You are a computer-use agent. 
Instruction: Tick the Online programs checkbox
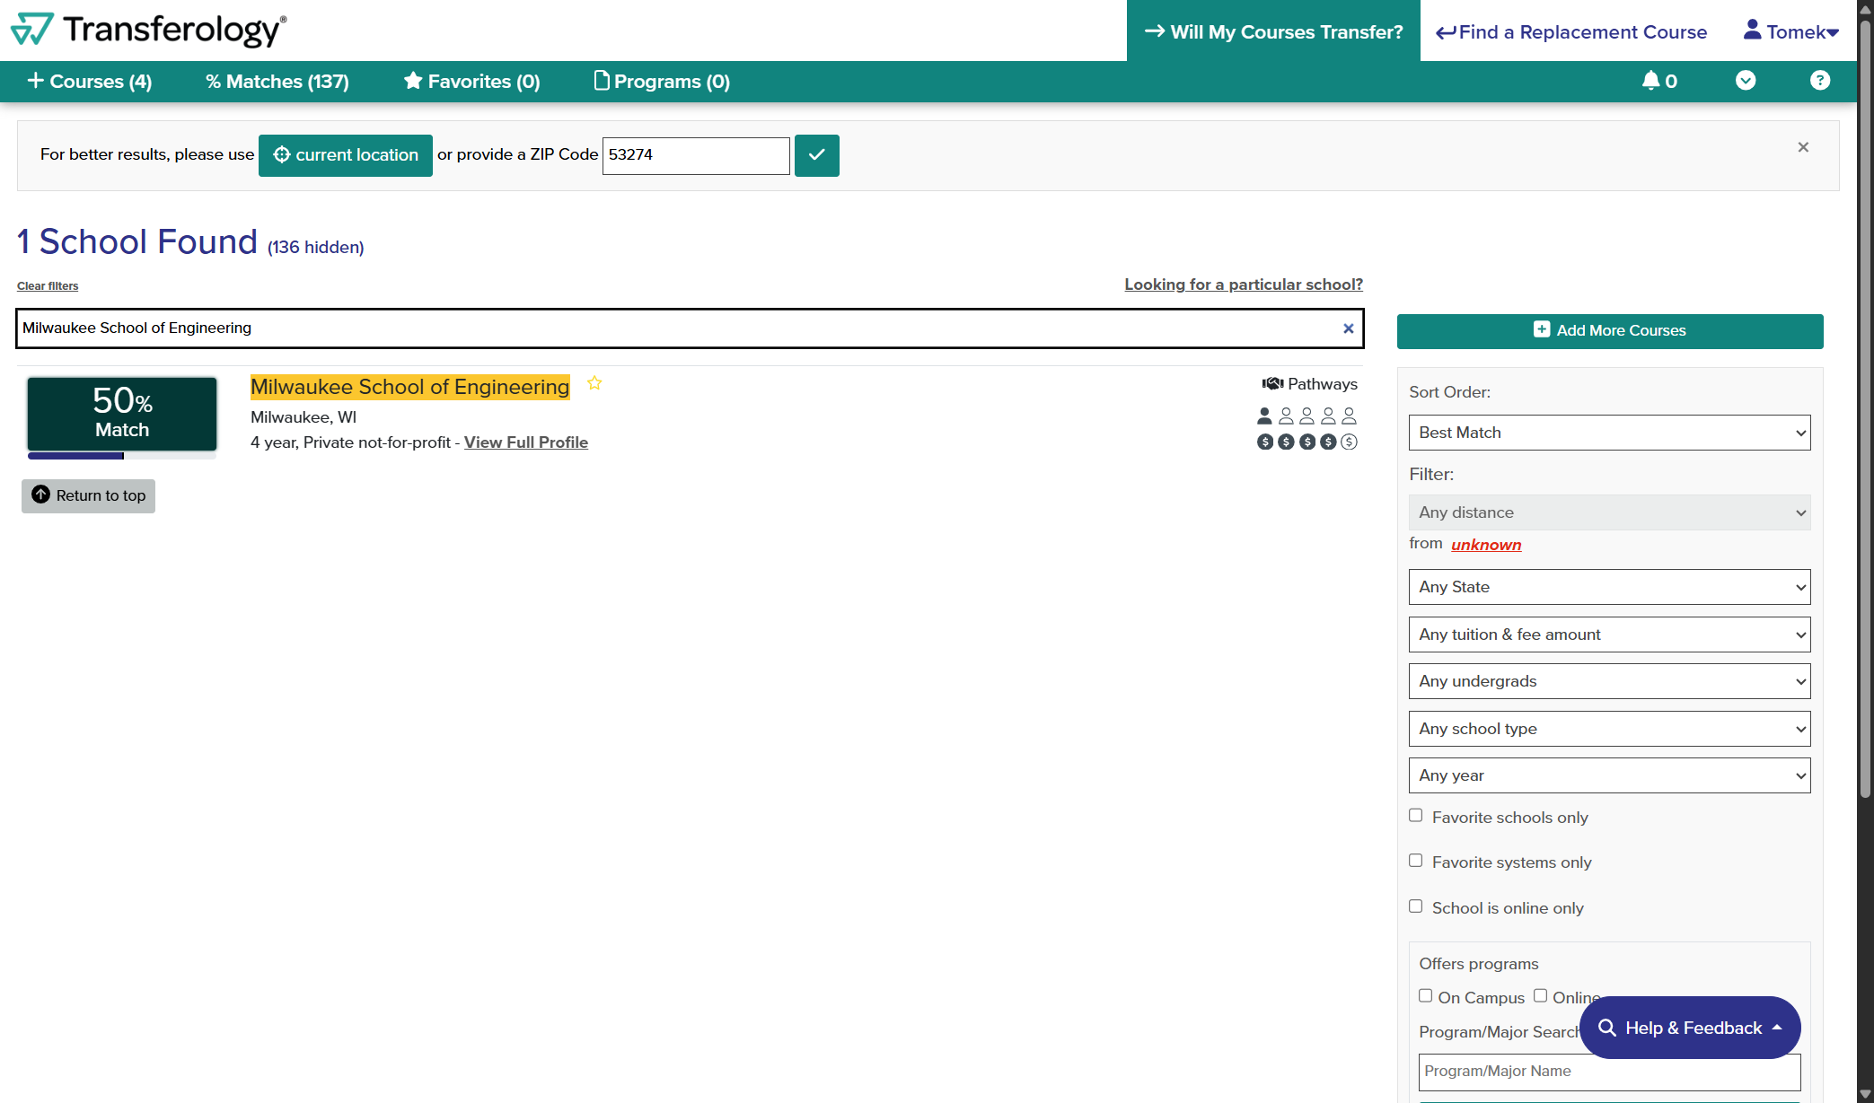[x=1541, y=996]
